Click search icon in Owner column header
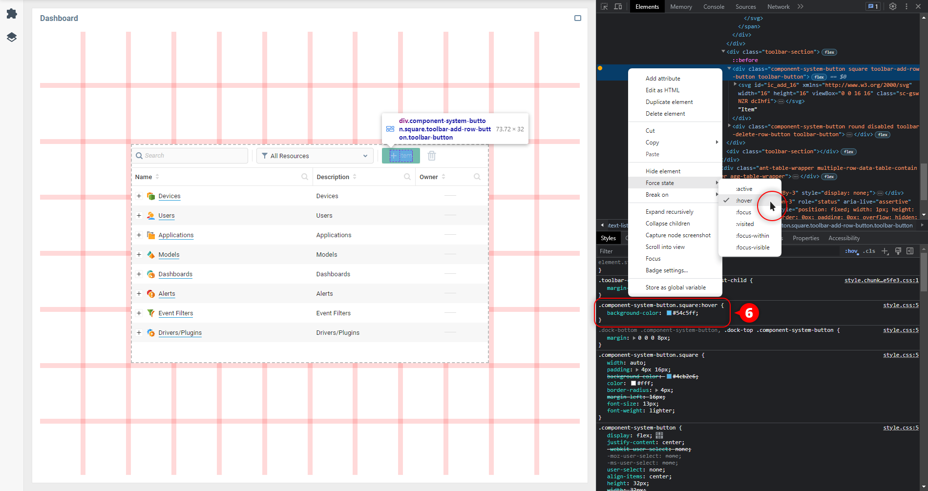 click(x=477, y=177)
